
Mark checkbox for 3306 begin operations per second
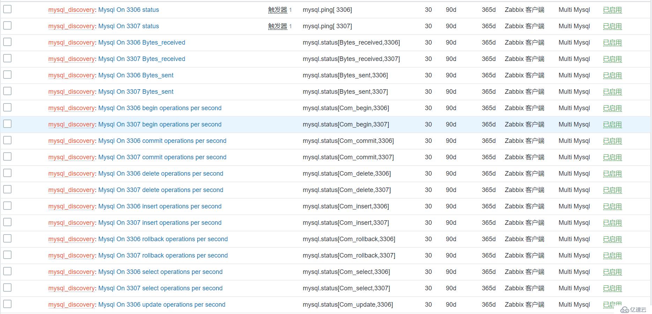(x=7, y=107)
